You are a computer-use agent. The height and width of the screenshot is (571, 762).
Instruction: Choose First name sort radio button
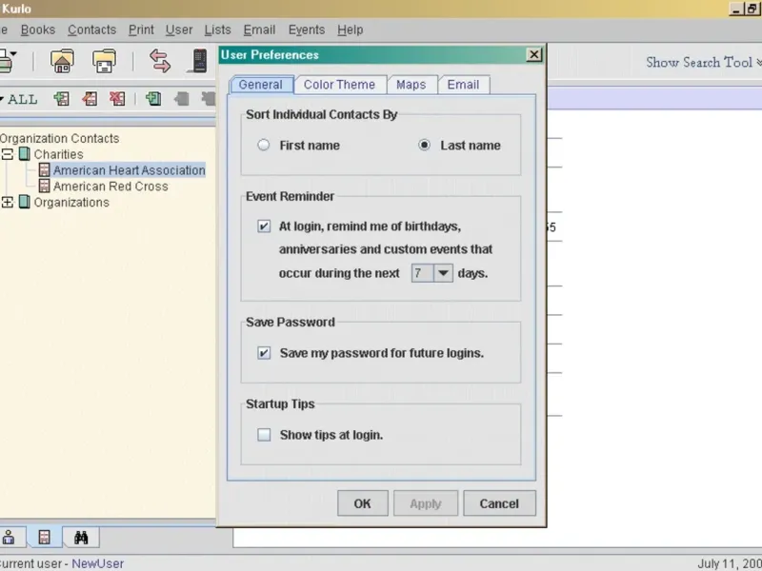coord(264,146)
